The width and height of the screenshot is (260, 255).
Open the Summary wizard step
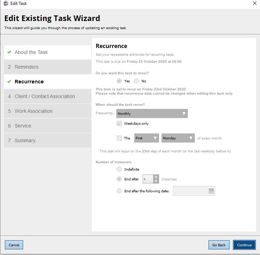coord(48,140)
